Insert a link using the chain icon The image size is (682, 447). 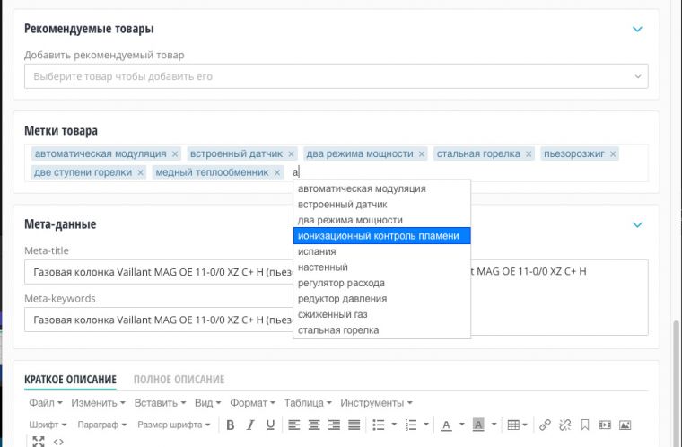point(545,425)
